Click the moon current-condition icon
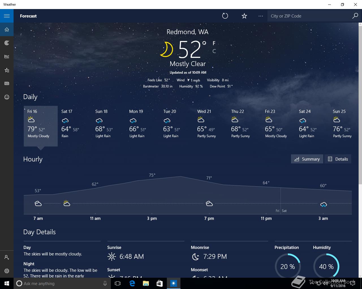 click(167, 49)
